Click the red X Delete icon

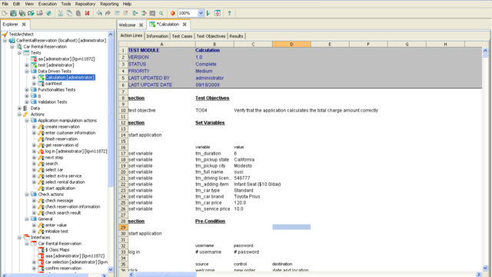(x=87, y=13)
